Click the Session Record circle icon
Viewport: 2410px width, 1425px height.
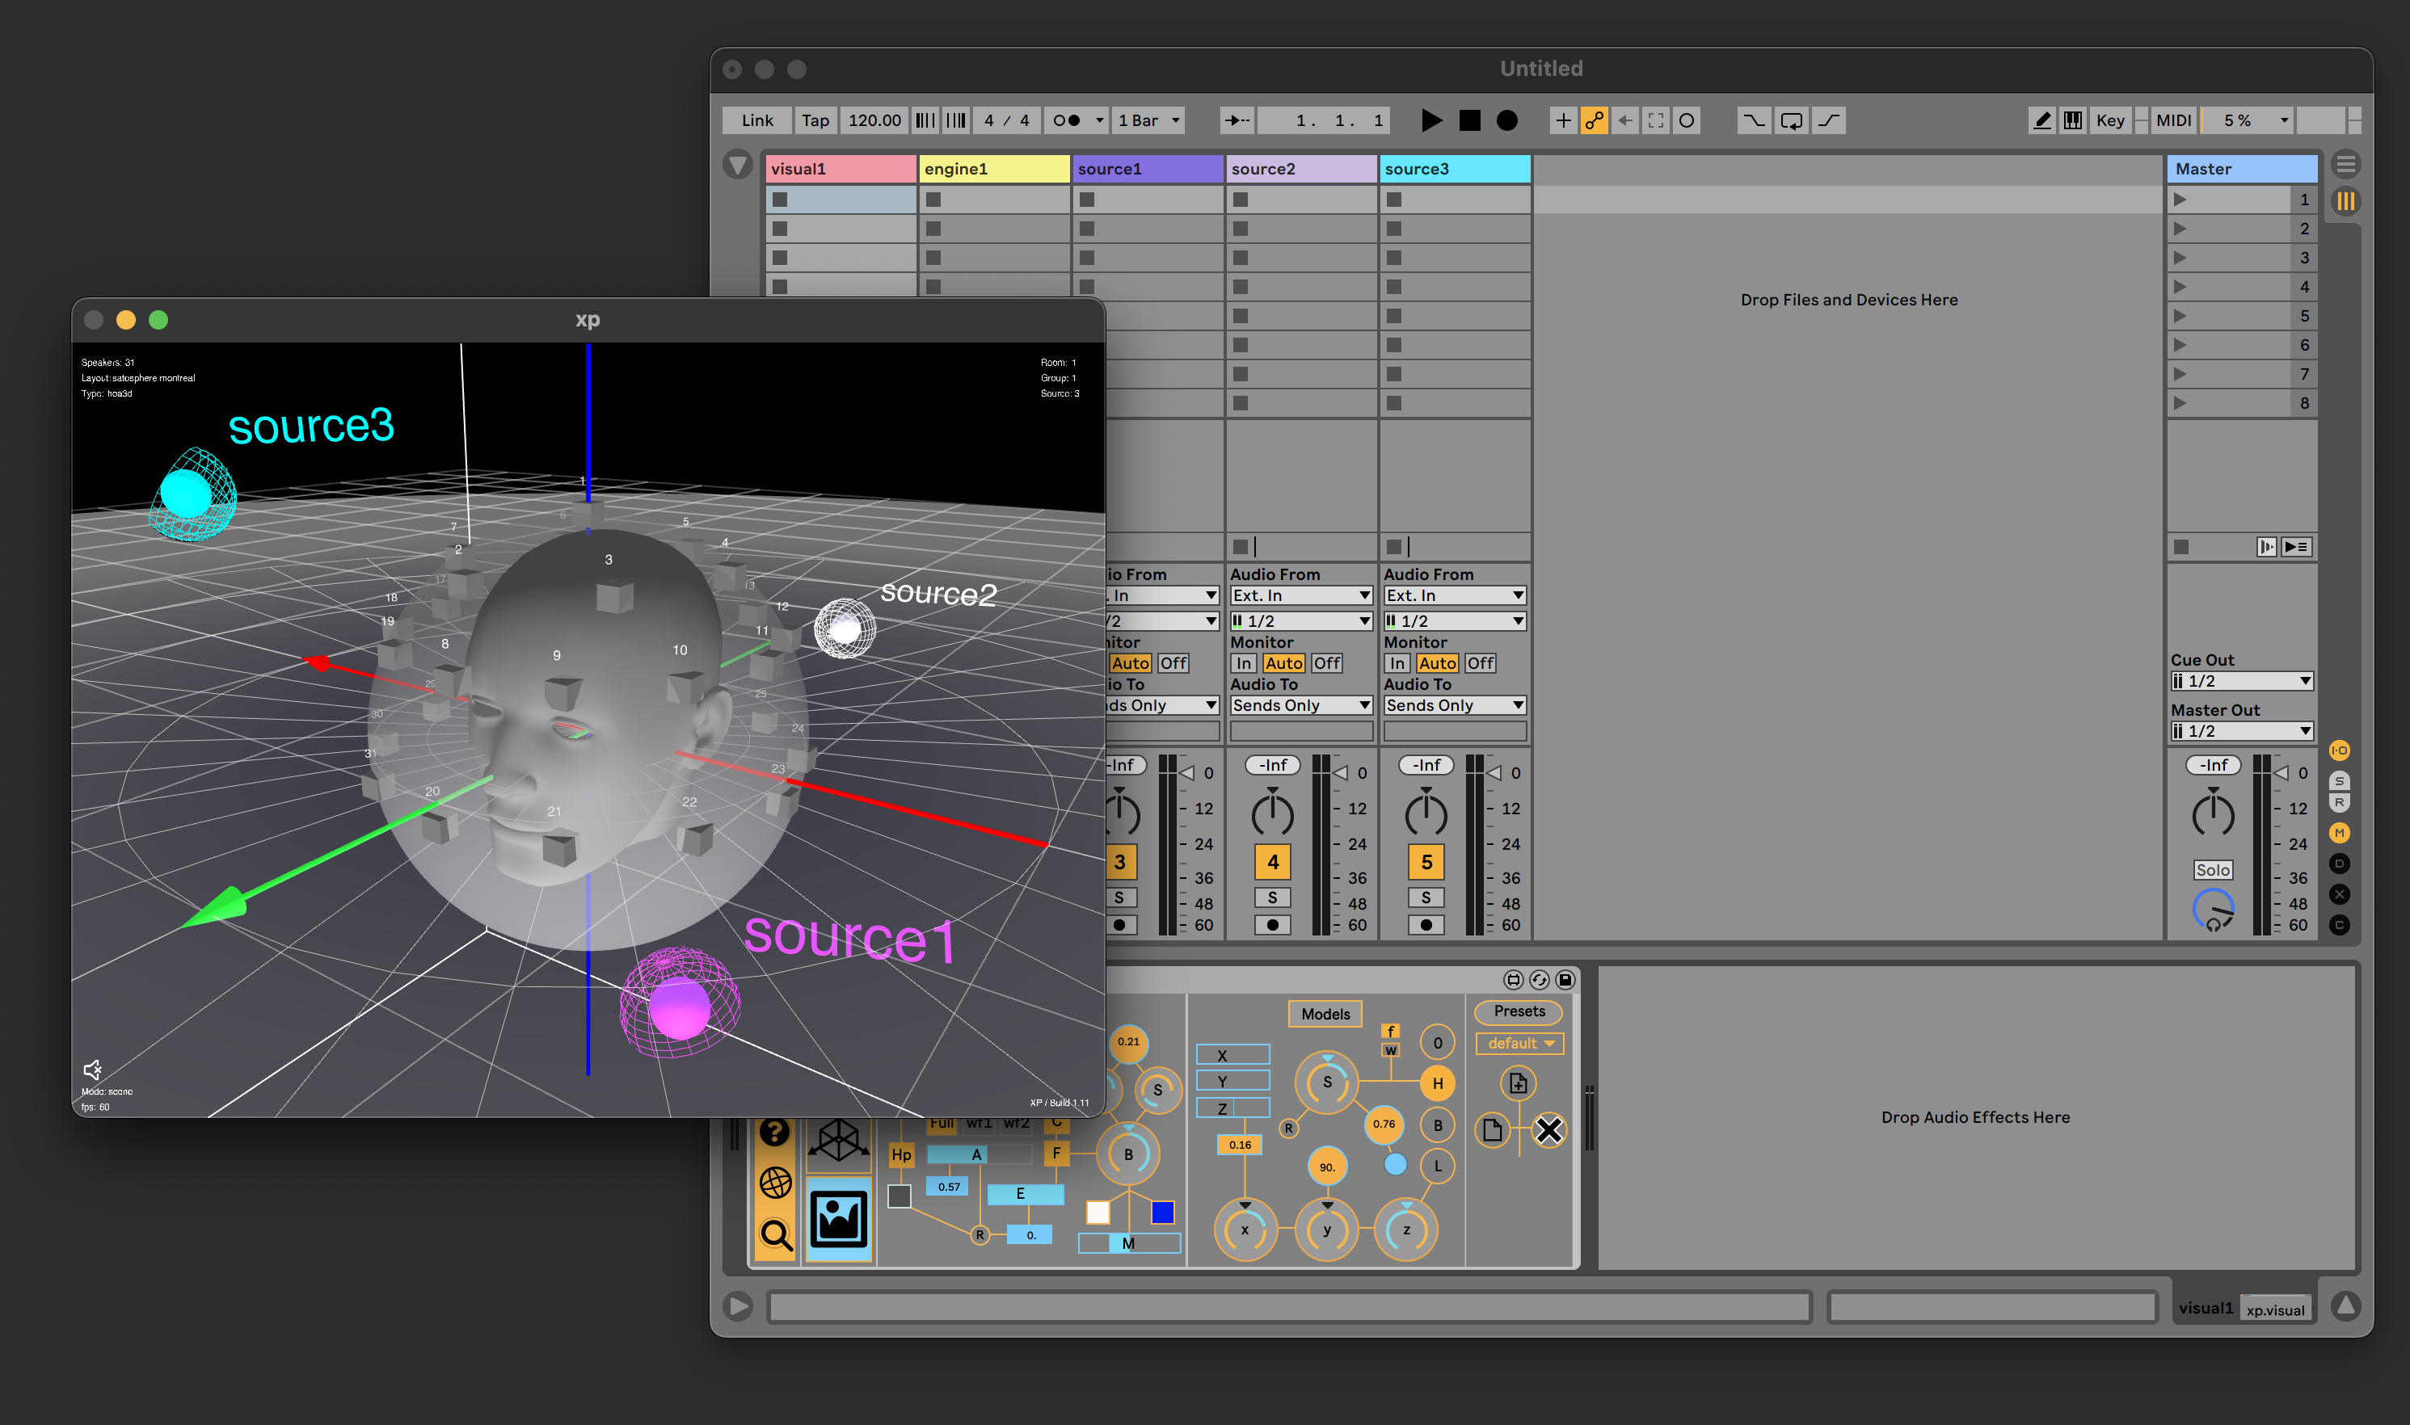(1686, 120)
